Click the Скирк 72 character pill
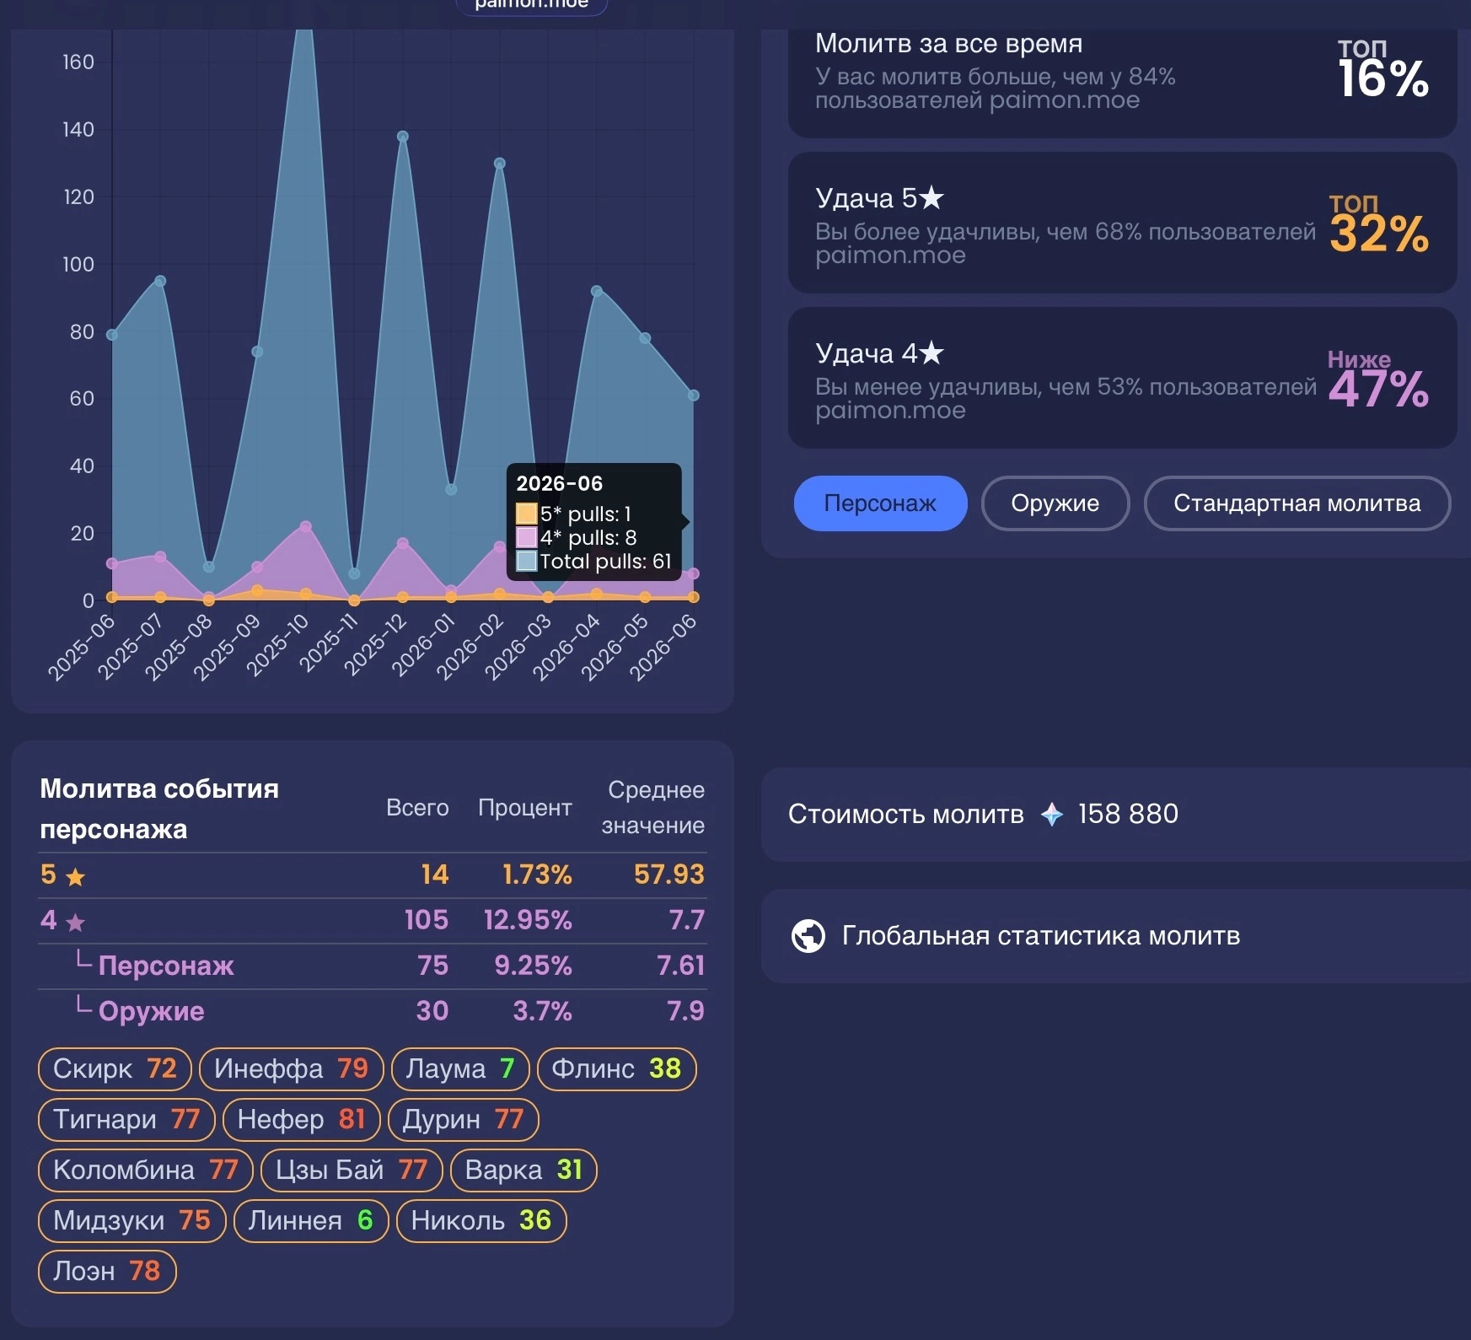Viewport: 1471px width, 1340px height. tap(115, 1068)
